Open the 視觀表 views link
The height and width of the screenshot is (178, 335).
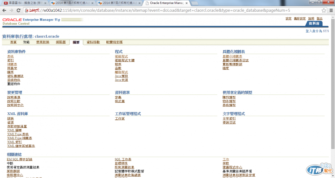coord(12,64)
